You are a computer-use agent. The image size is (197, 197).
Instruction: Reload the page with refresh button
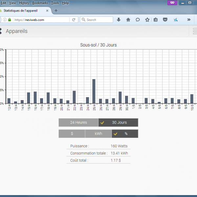pos(74,20)
